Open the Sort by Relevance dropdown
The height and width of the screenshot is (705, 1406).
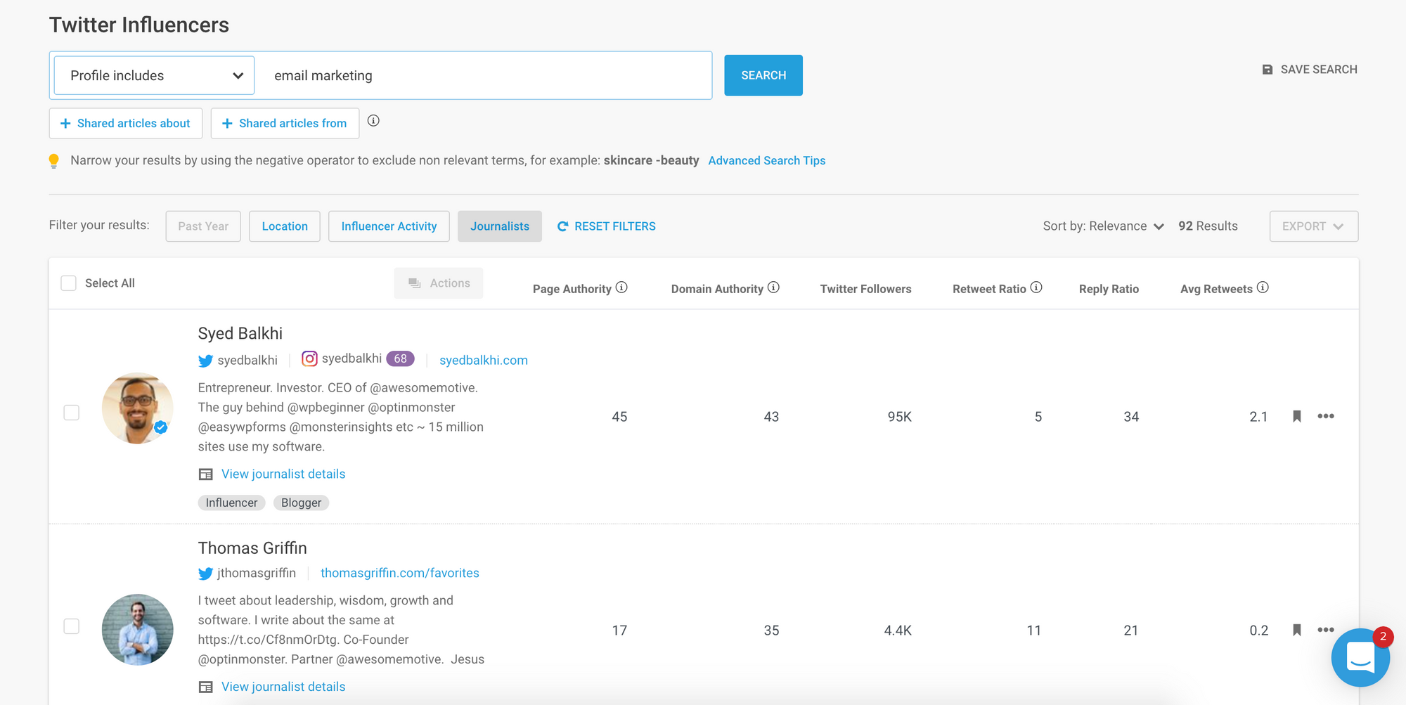(1103, 226)
